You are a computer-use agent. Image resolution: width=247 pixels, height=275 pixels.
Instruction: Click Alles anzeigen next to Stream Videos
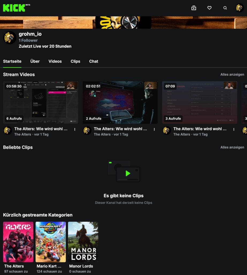pyautogui.click(x=232, y=75)
